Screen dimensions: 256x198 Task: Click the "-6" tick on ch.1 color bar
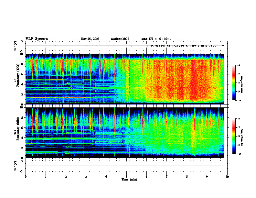point(239,65)
